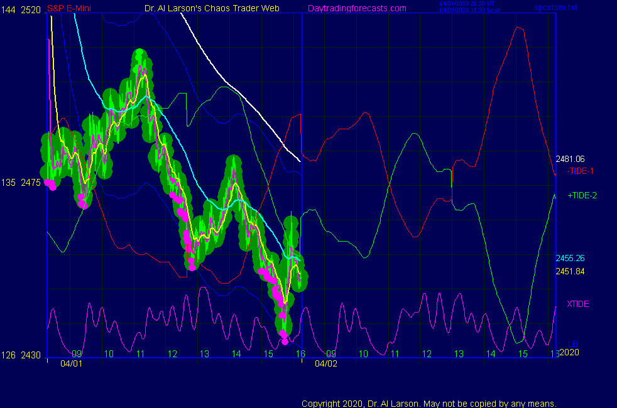Click the green '+TIDE-2' legend label
The width and height of the screenshot is (617, 408).
point(582,195)
